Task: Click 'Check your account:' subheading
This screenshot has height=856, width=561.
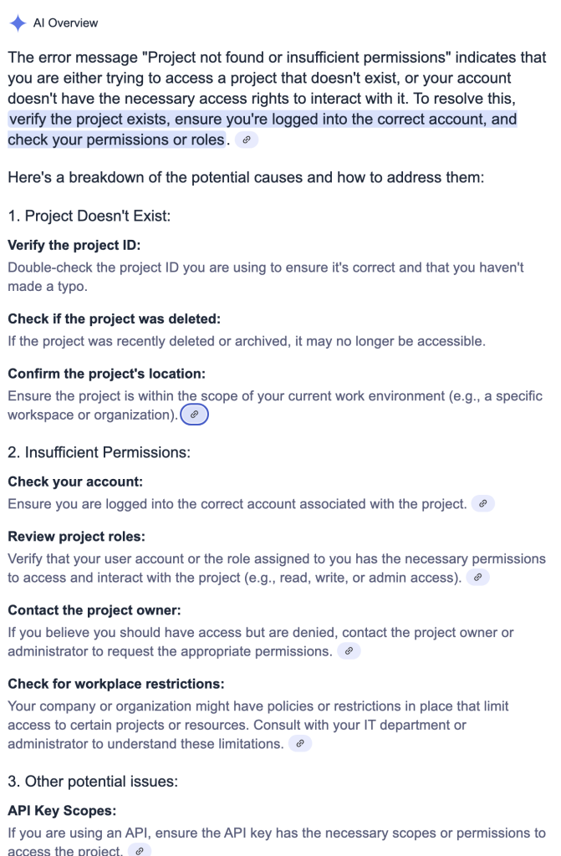Action: click(x=75, y=481)
